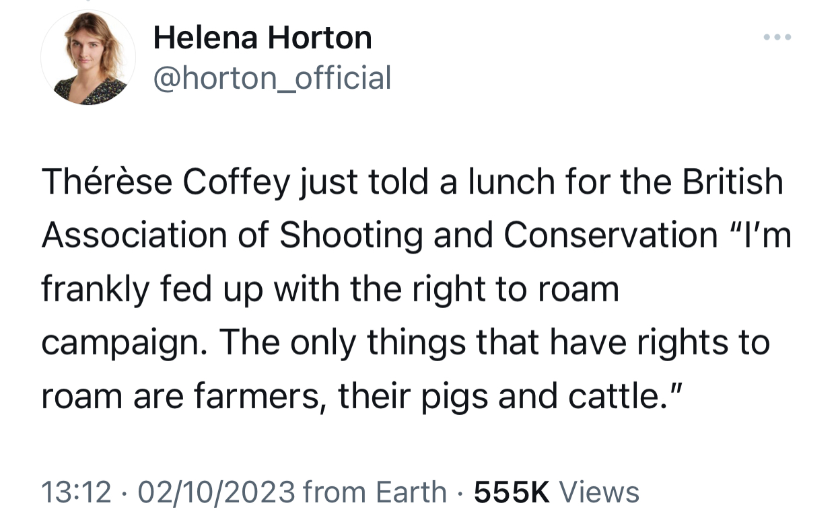Visit the @horton_official handle
Image resolution: width=836 pixels, height=532 pixels.
pyautogui.click(x=272, y=78)
